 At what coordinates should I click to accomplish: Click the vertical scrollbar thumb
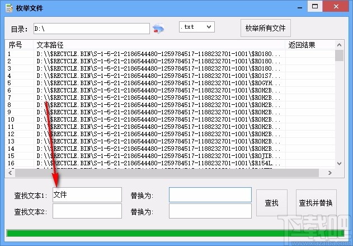pos(339,55)
